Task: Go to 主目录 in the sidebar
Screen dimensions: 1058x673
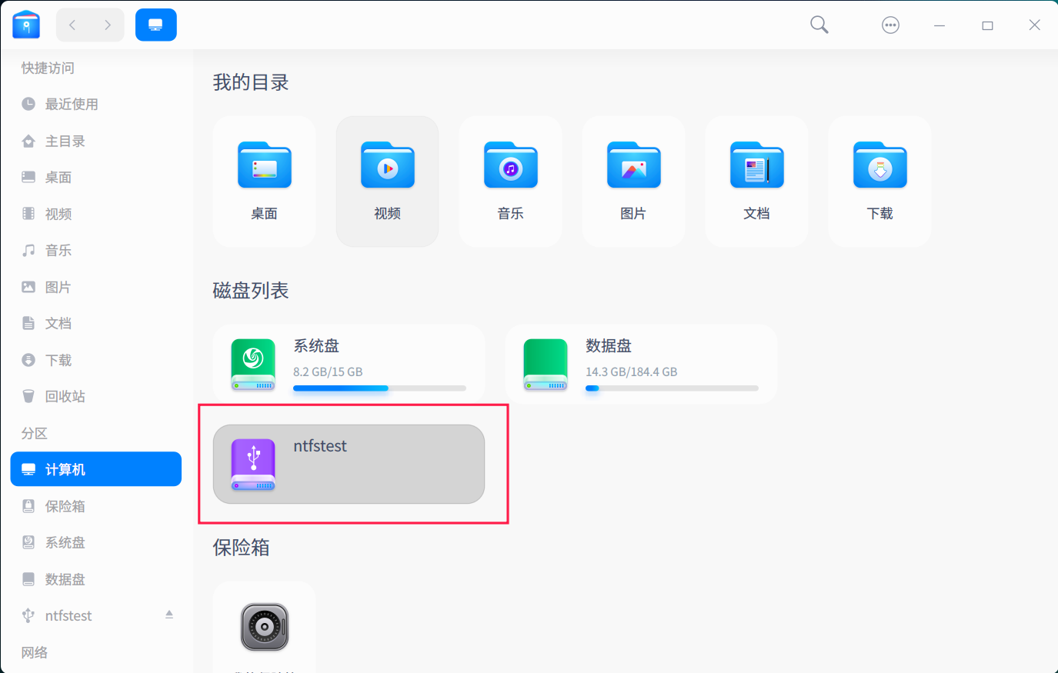Action: tap(95, 141)
